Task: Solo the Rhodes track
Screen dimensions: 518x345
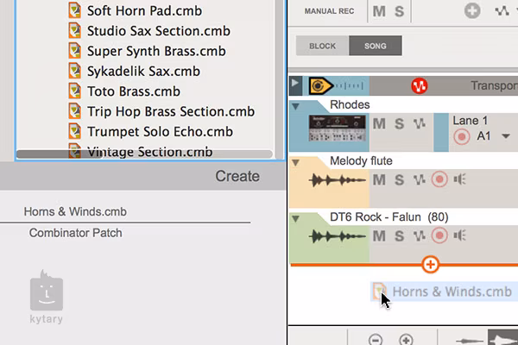Action: pos(399,124)
